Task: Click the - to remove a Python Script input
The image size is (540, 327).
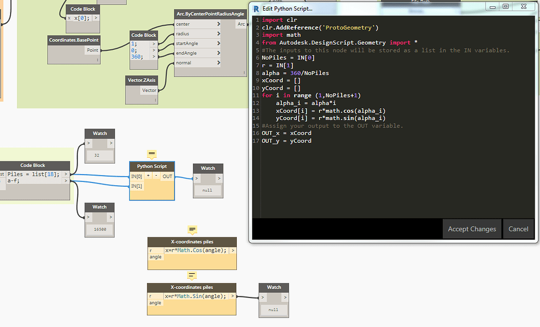Action: (x=155, y=176)
